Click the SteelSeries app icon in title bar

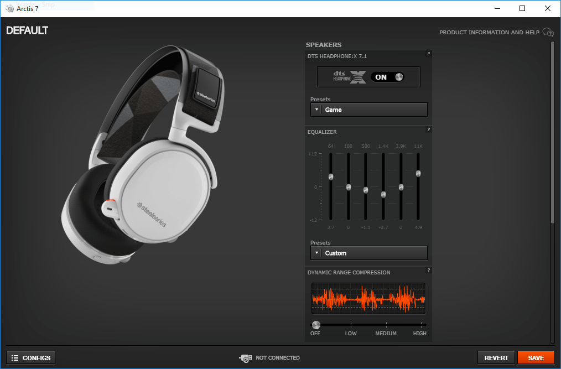[9, 9]
